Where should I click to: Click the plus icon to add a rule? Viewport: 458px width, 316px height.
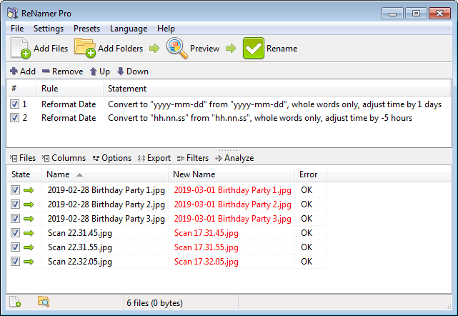14,71
